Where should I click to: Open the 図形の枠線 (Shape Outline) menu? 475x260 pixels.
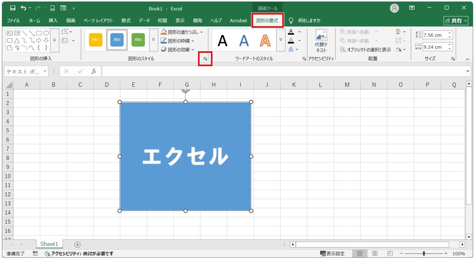pos(177,41)
